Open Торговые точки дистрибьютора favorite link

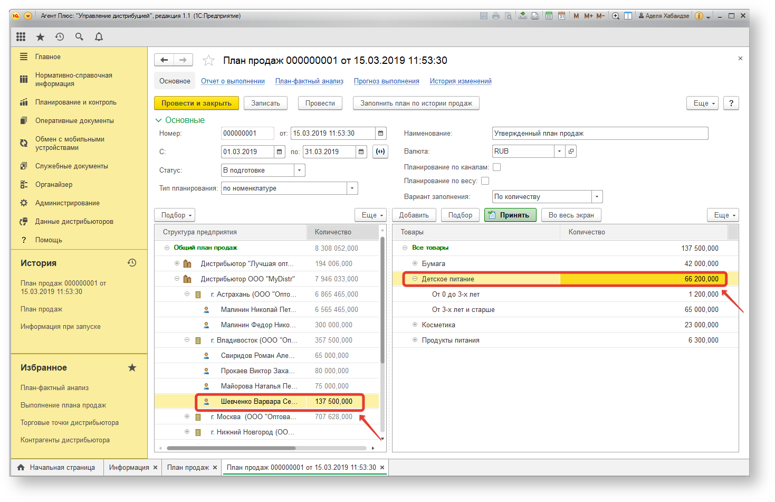click(x=70, y=423)
